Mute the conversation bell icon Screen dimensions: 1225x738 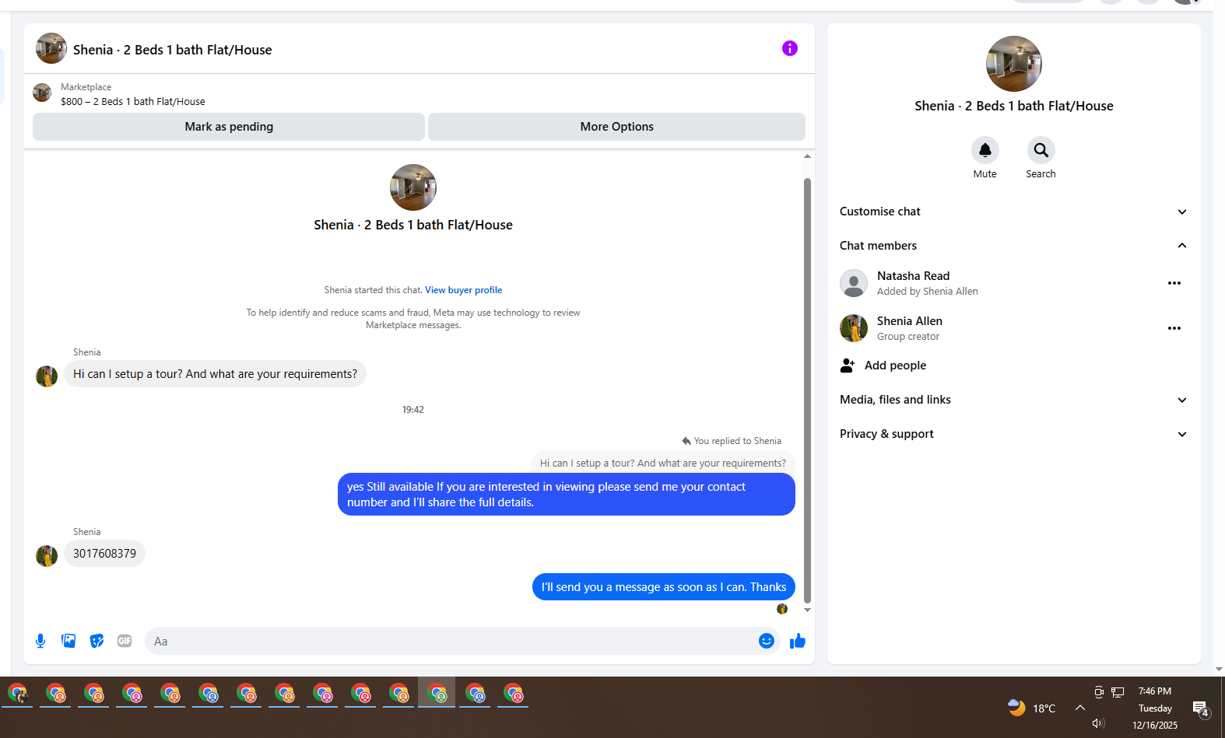point(985,150)
